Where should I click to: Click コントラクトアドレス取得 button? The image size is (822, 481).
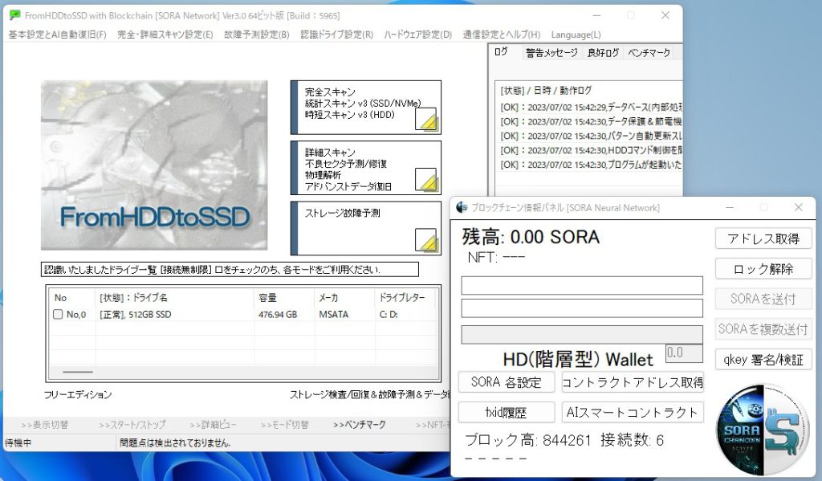[633, 382]
